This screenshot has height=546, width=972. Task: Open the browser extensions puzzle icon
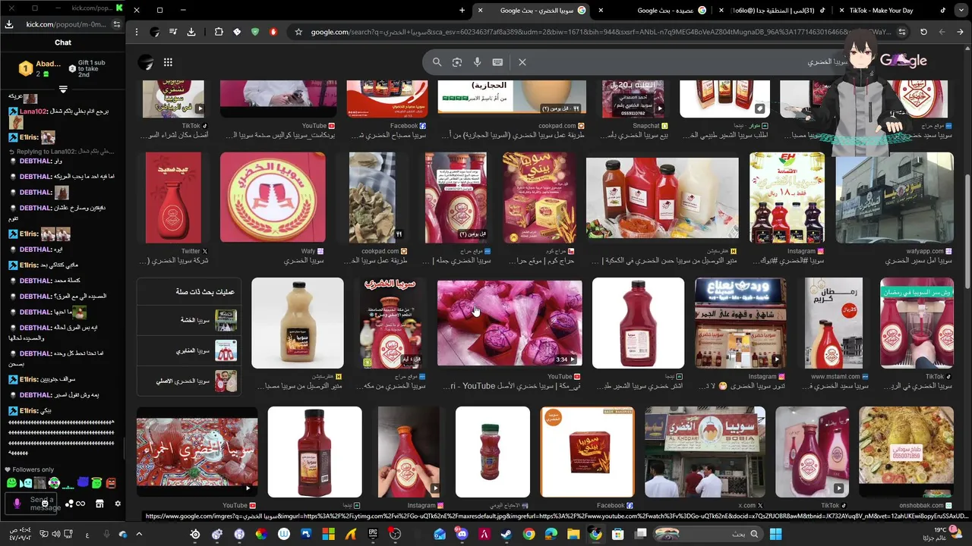(219, 32)
